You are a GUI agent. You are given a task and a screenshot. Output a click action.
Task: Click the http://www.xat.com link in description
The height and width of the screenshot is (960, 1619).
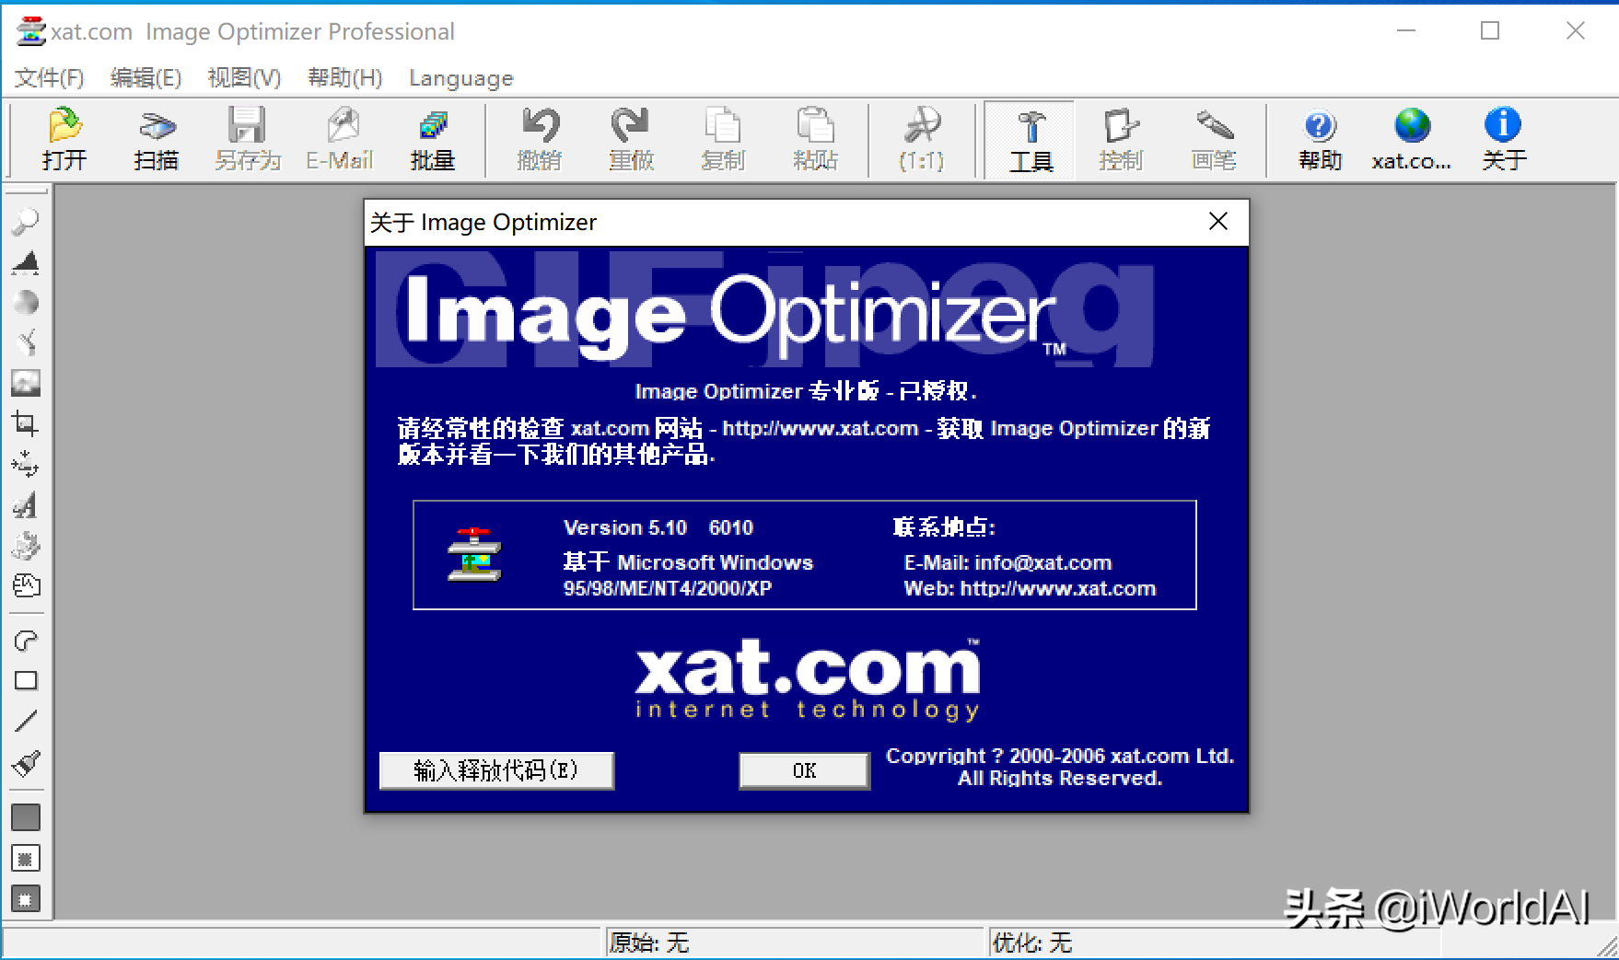point(820,429)
